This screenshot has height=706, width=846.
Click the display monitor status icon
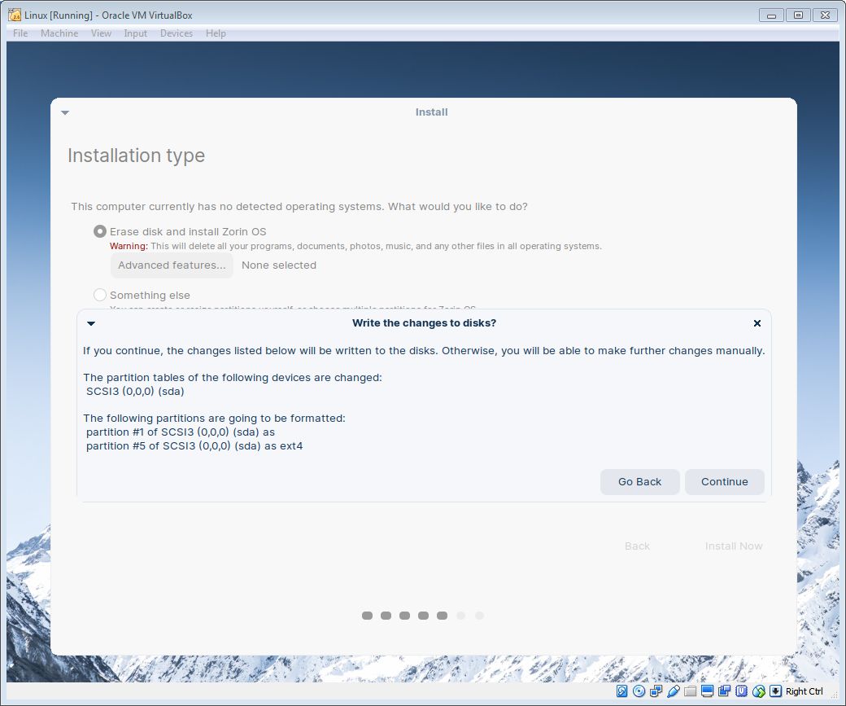(708, 691)
